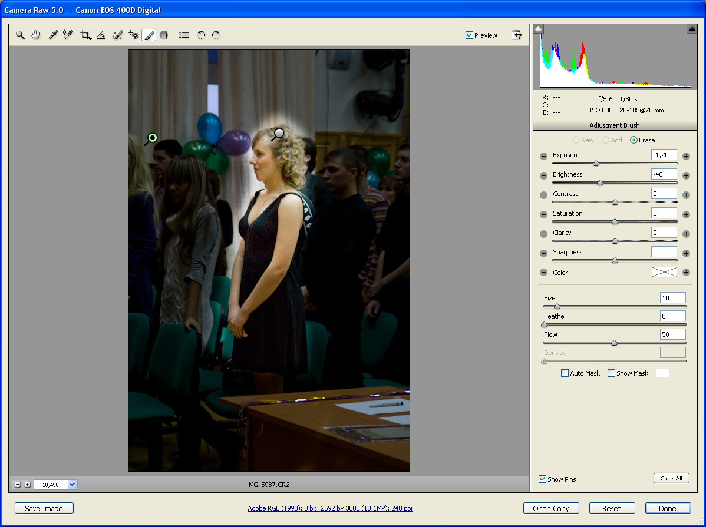The width and height of the screenshot is (706, 527).
Task: Click the Color swatch box
Action: pos(664,272)
